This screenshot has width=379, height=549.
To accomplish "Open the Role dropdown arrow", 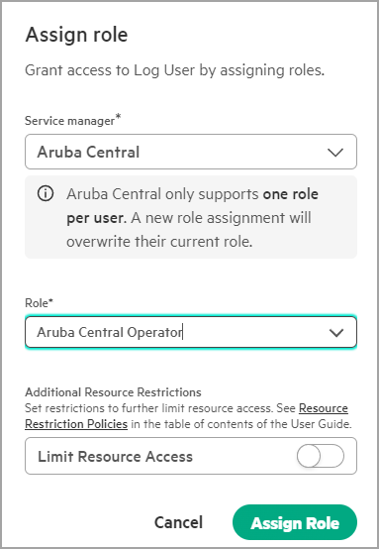I will 336,333.
